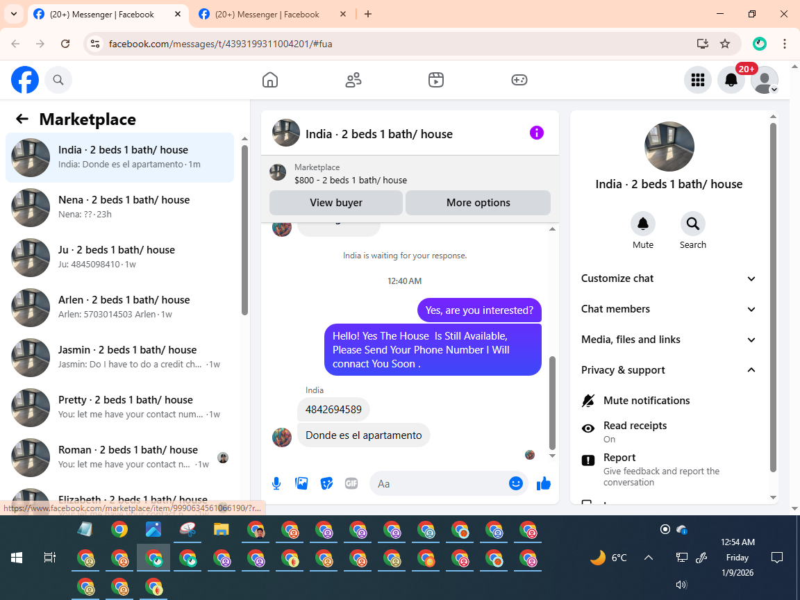
Task: Choose a sticker icon
Action: tap(326, 483)
